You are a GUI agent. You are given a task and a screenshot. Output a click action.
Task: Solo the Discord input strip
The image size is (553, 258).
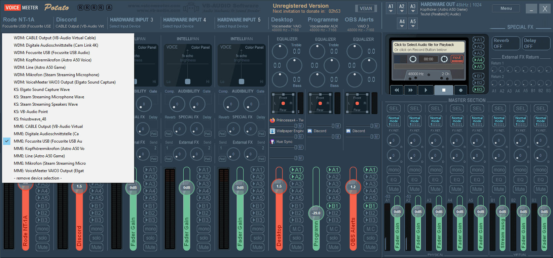tap(96, 238)
